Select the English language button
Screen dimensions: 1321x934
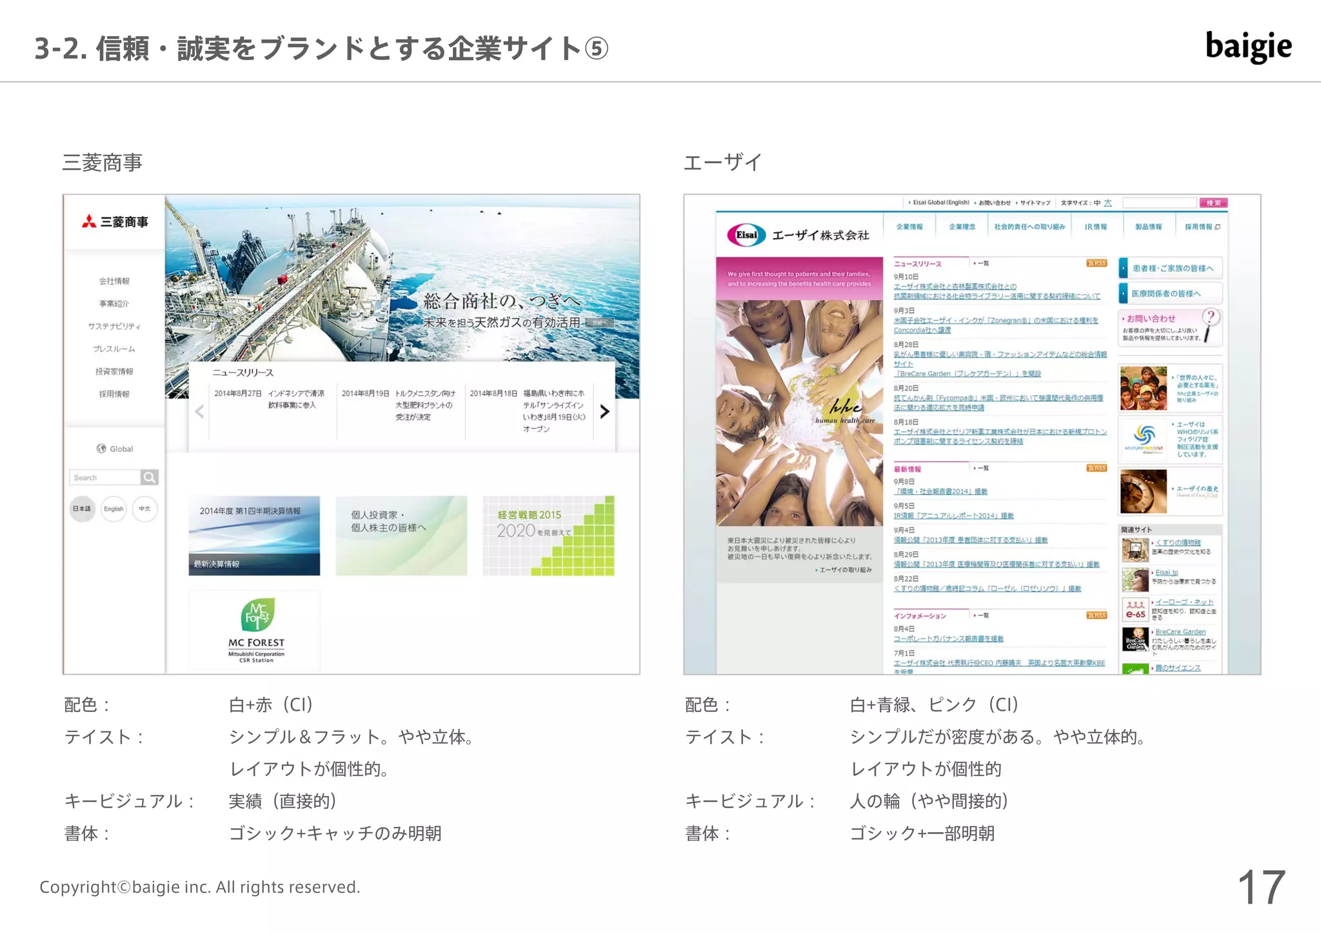coord(114,509)
